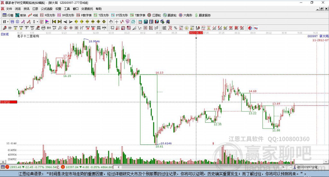
Task: Click the 000997 新大陆 stock name
Action: pos(318,36)
